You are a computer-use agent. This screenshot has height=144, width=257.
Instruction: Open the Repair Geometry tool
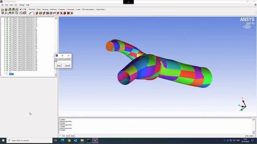(47, 13)
